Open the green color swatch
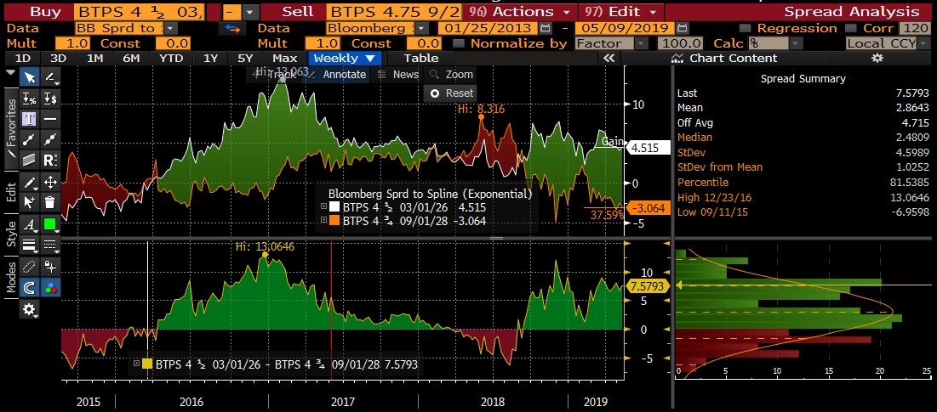This screenshot has height=412, width=937. coord(51,224)
